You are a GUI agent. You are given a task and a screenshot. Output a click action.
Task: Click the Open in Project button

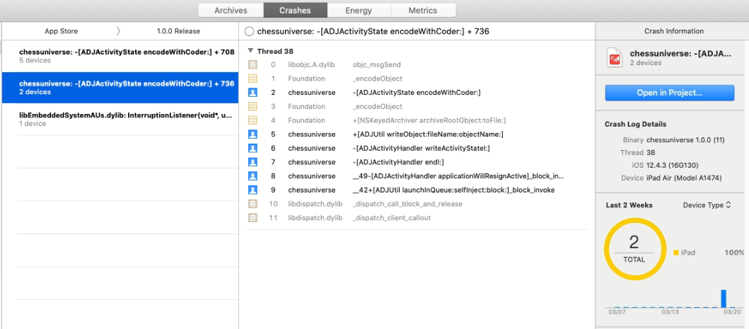pos(669,93)
